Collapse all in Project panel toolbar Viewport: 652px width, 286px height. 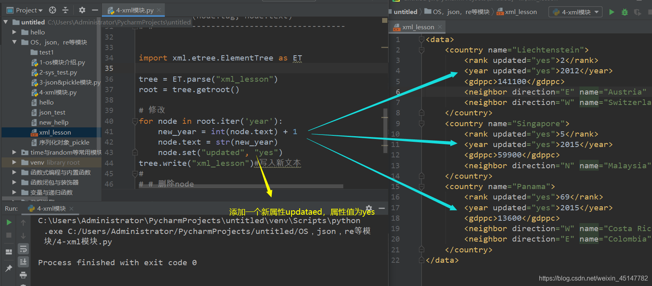click(x=65, y=10)
